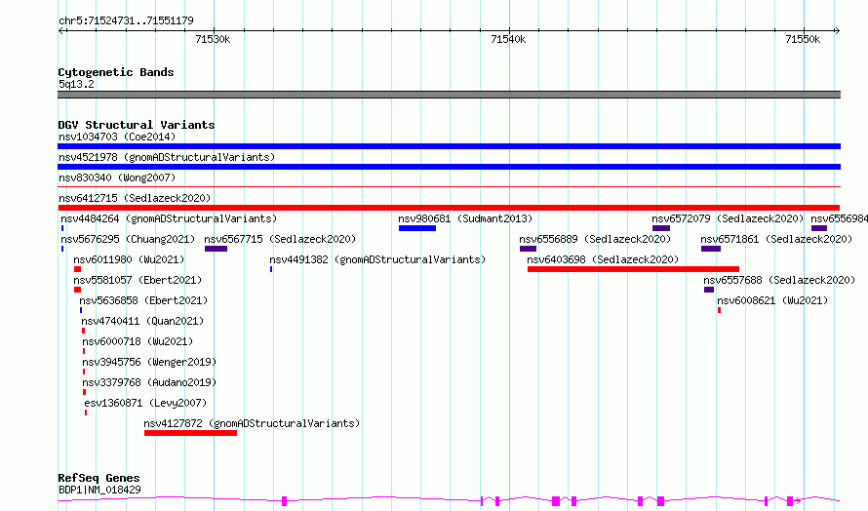The width and height of the screenshot is (868, 511).
Task: Open nsv6557688 (Sedlazeck2020) label
Action: click(779, 280)
